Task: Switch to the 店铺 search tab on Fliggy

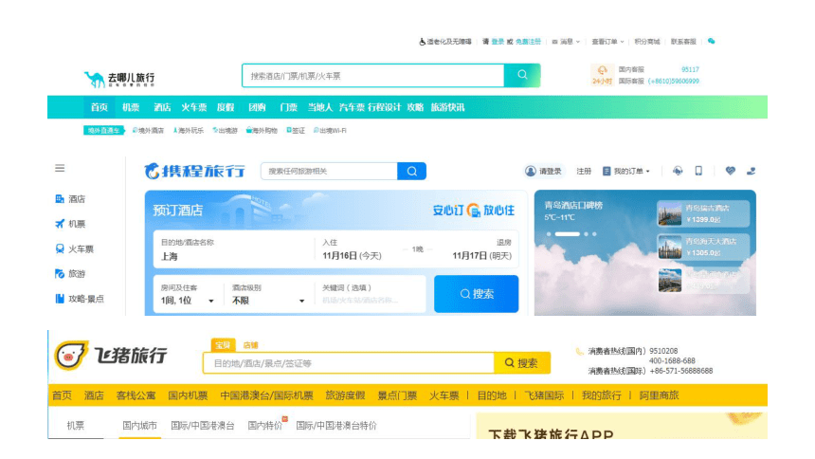Action: click(250, 345)
